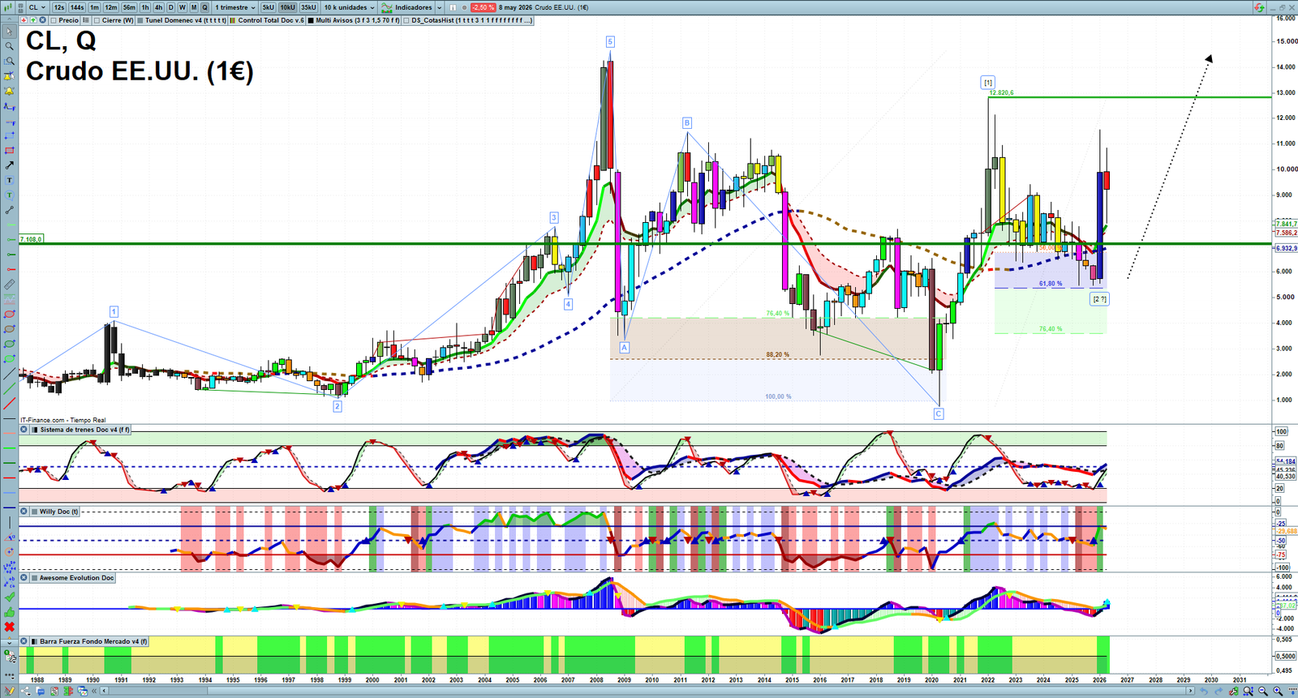Select the square T text tool
Viewport: 1298px width, 698px height.
9,180
